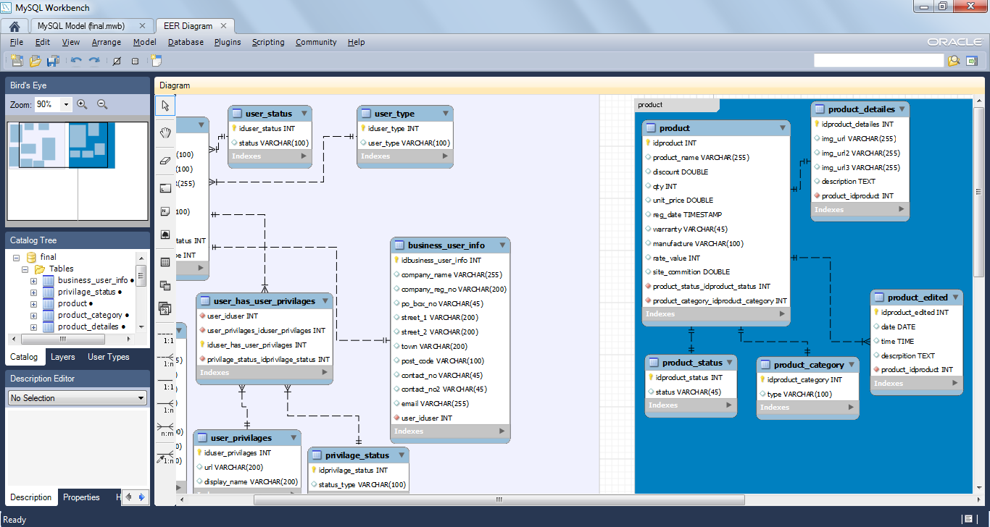Activate the hand pan tool

[165, 132]
